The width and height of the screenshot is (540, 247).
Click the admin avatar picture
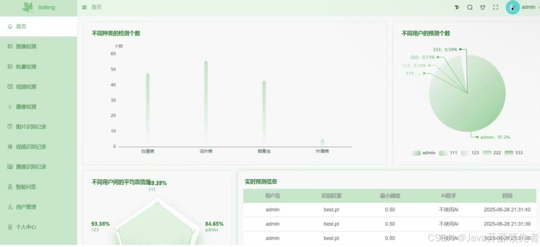(512, 7)
